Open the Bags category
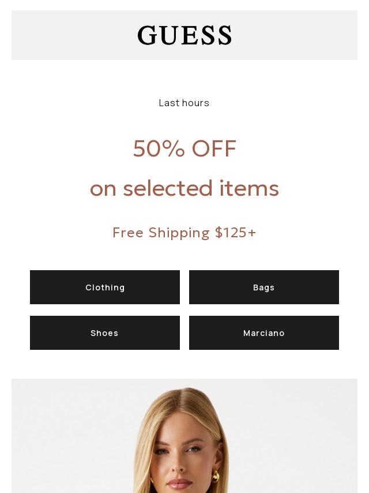Viewport: 369px width, 493px height. (264, 287)
